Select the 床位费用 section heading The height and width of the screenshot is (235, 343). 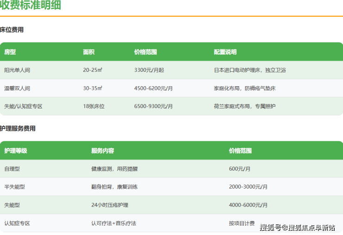click(x=12, y=30)
